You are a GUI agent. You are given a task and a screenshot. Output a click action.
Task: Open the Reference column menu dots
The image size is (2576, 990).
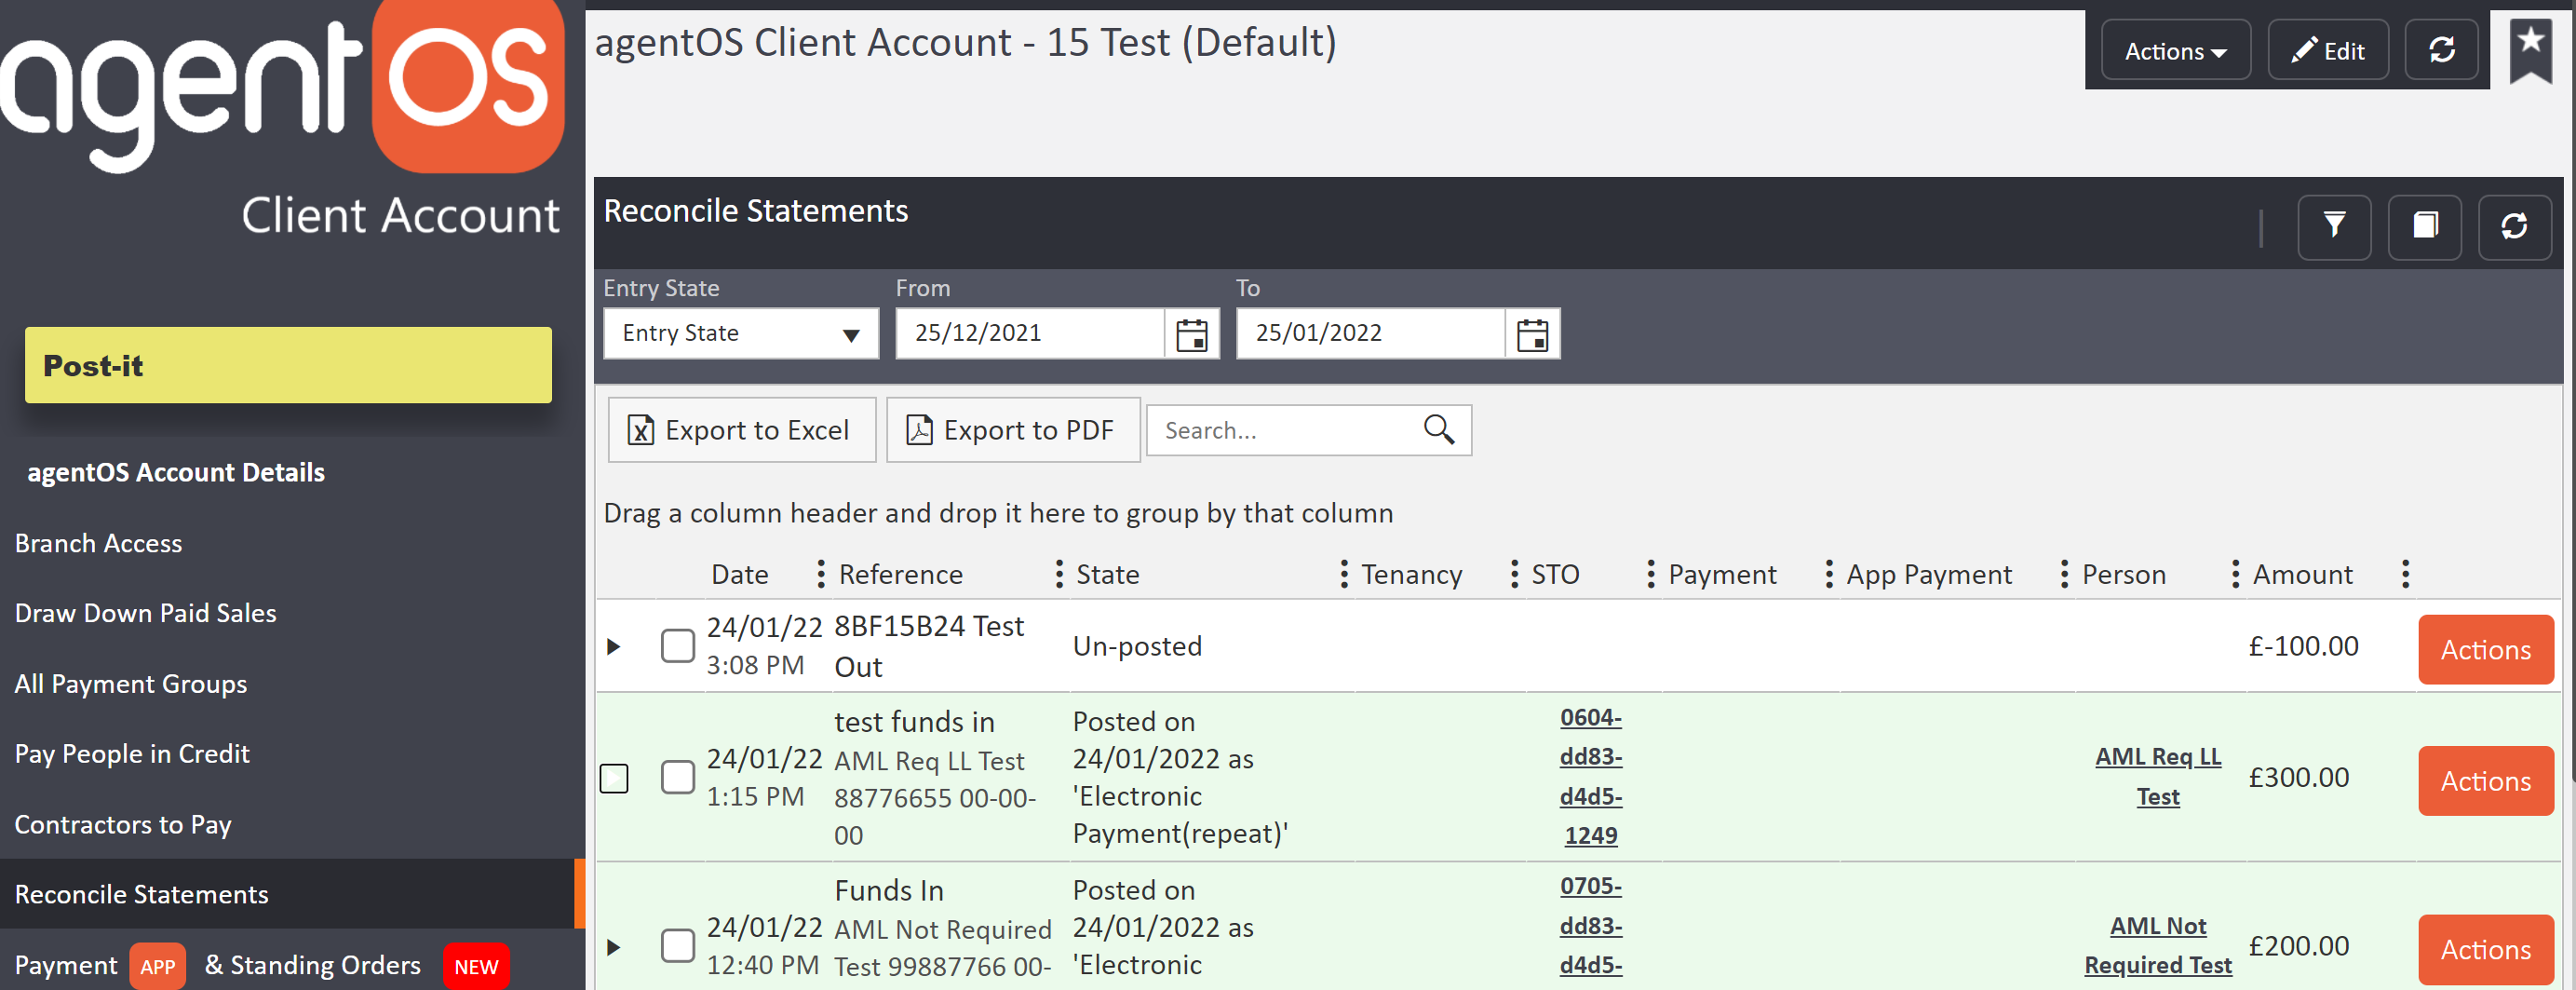pyautogui.click(x=1058, y=574)
